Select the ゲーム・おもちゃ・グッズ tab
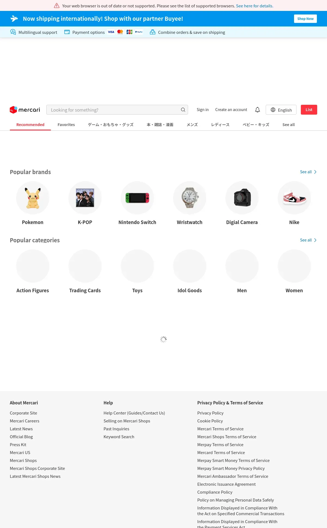 pyautogui.click(x=111, y=125)
